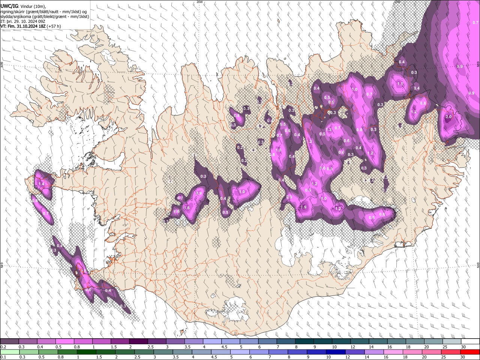The height and width of the screenshot is (360, 480).
Task: Select the darkest purple 2–2.5 swatch in the upper legend
Action: pos(138,342)
